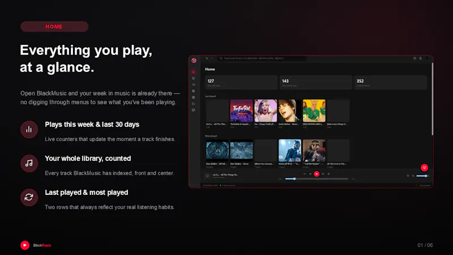Image resolution: width=453 pixels, height=255 pixels.
Task: Open the notifications bell in the app top bar
Action: point(421,58)
